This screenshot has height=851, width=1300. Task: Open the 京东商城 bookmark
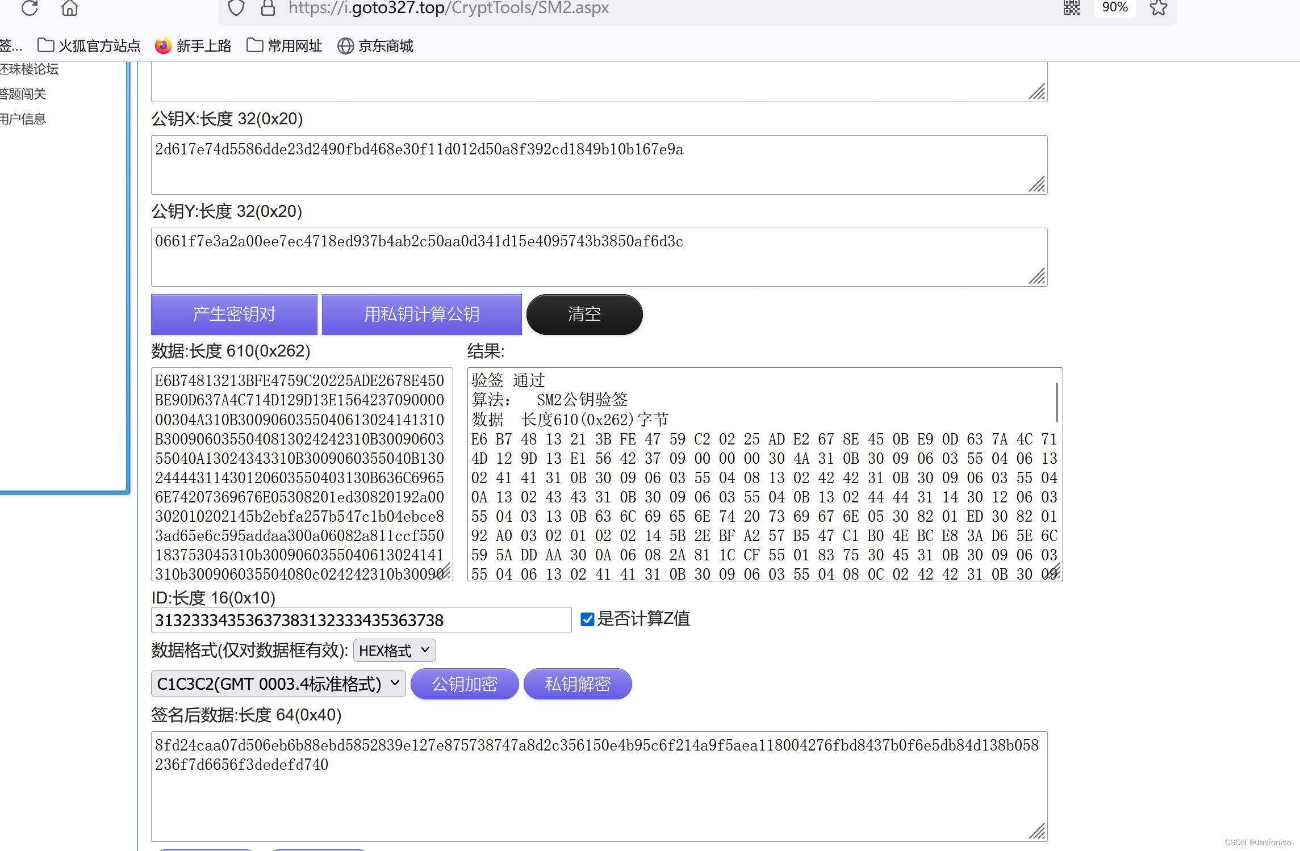[x=375, y=46]
